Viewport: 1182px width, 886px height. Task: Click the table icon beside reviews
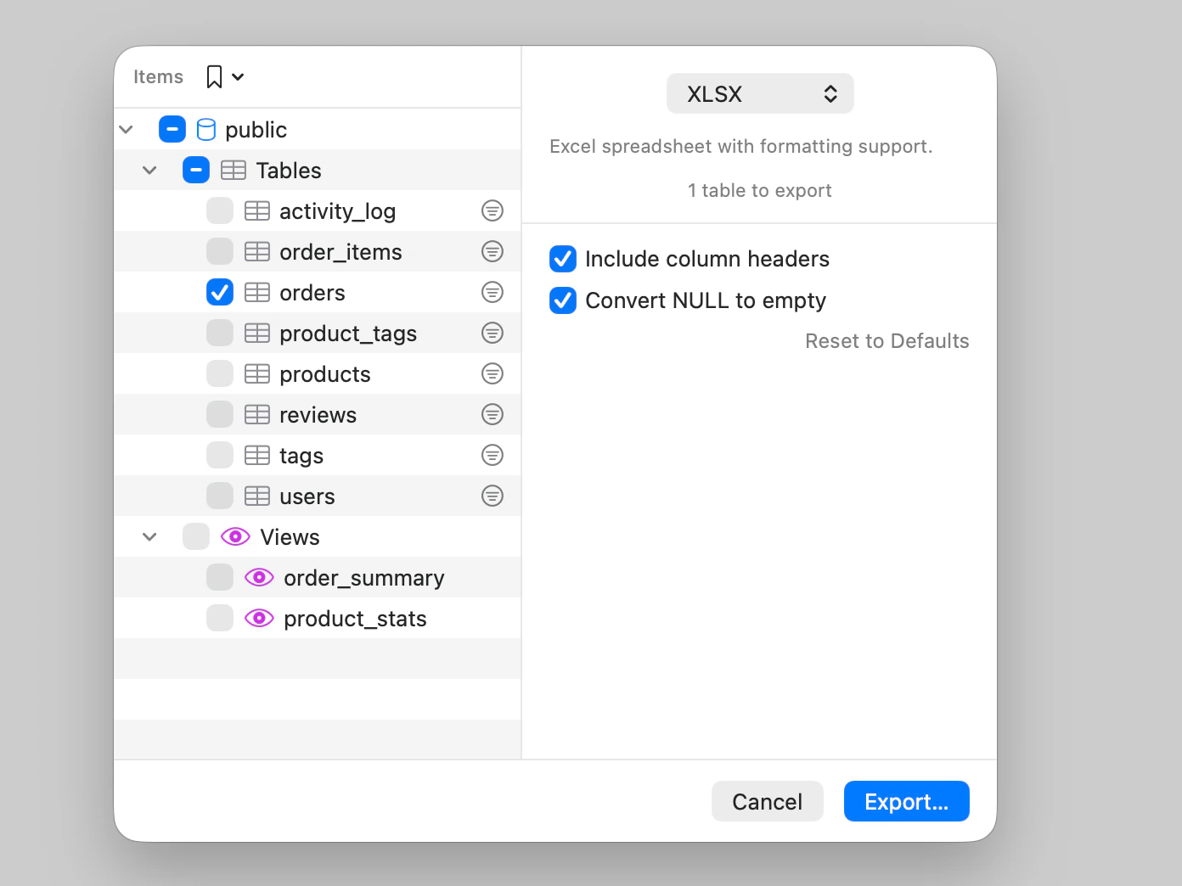click(x=257, y=414)
